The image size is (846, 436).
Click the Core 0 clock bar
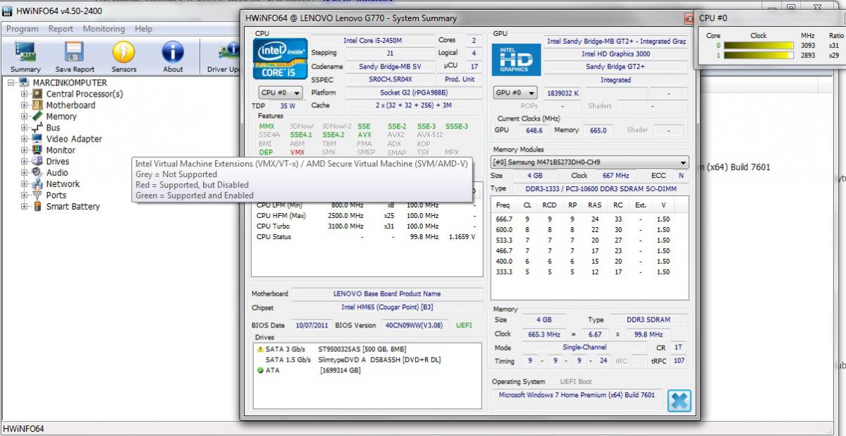[x=759, y=45]
